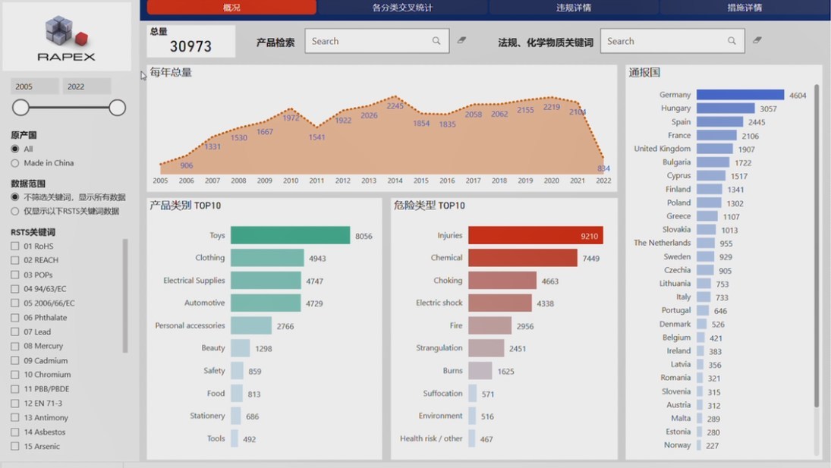Select the All origin country option
831x468 pixels.
(x=15, y=149)
